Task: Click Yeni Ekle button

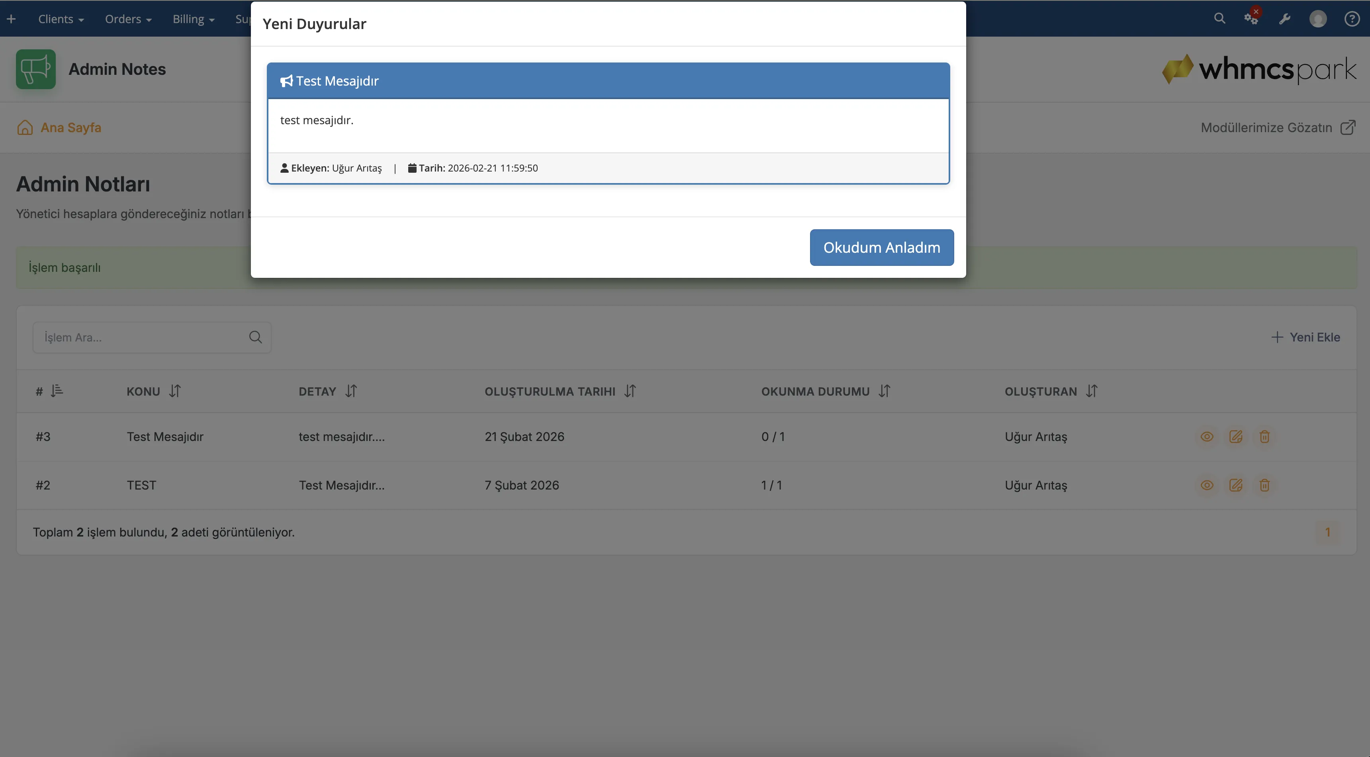Action: pos(1305,337)
